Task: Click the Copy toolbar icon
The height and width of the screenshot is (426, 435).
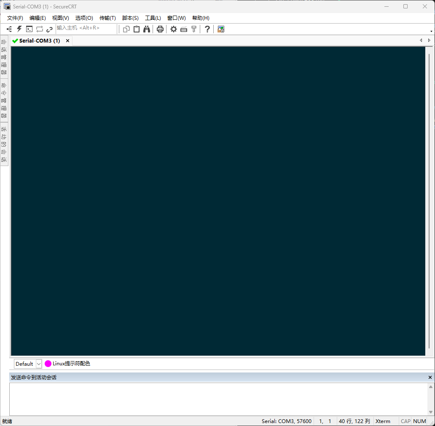Action: point(126,29)
